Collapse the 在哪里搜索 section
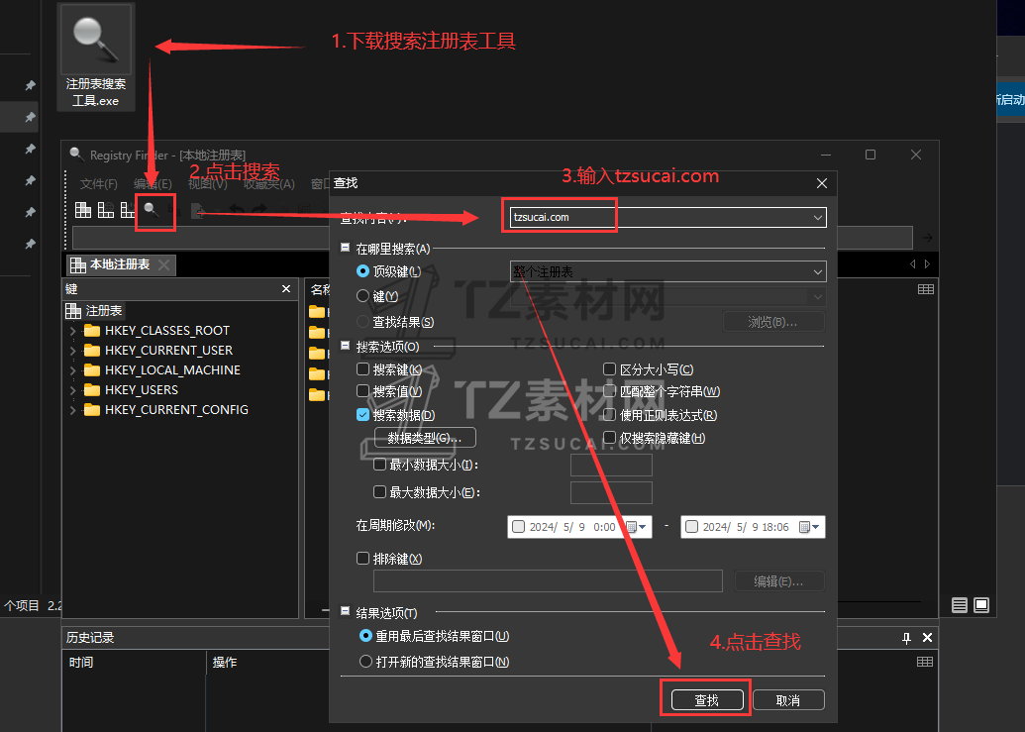1025x732 pixels. [x=346, y=247]
